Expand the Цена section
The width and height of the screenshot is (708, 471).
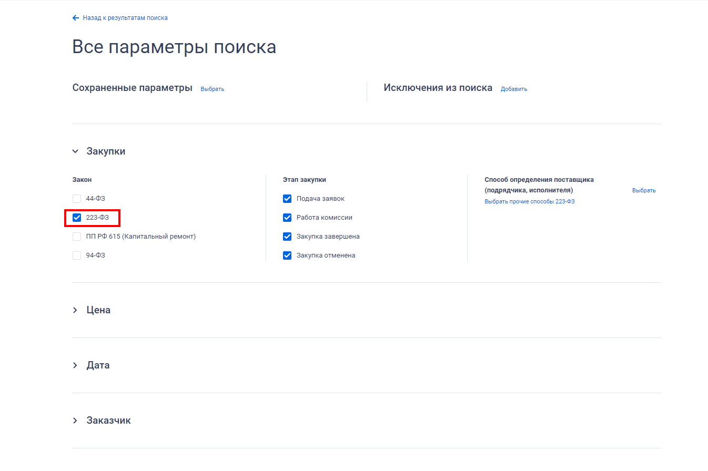pos(75,310)
